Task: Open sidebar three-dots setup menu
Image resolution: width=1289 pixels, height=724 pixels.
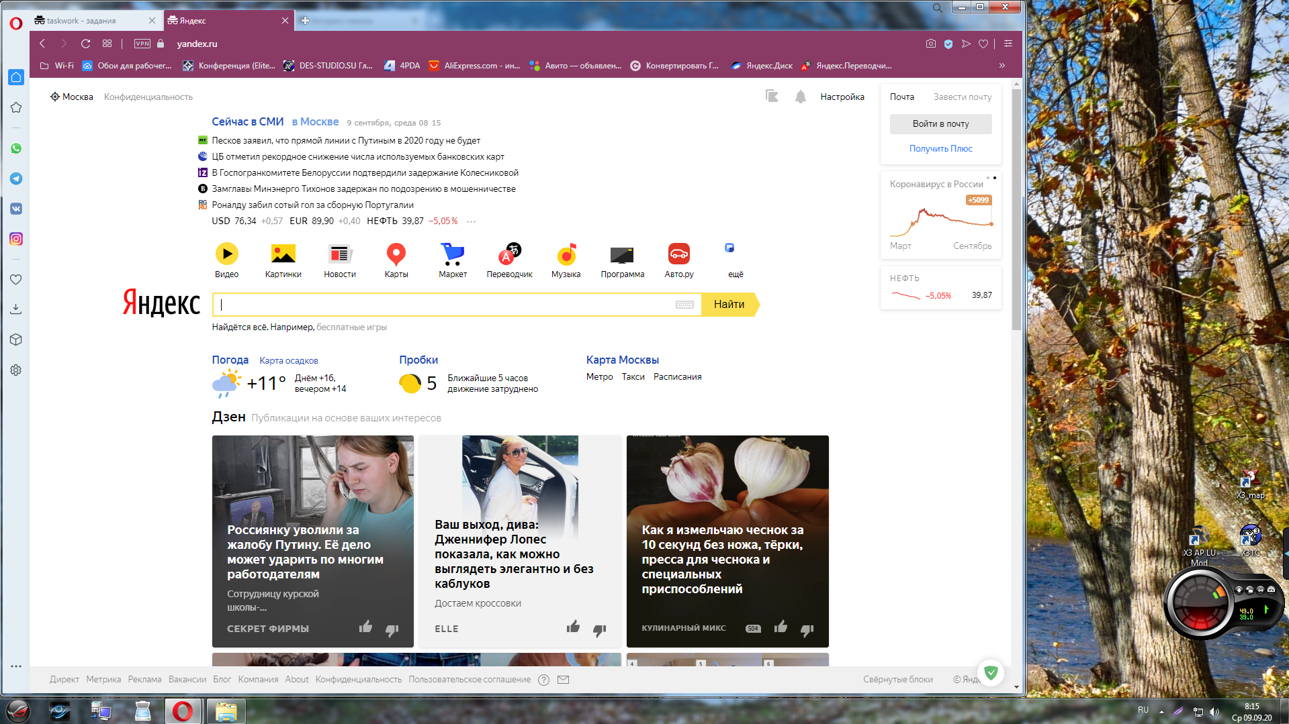Action: point(16,666)
